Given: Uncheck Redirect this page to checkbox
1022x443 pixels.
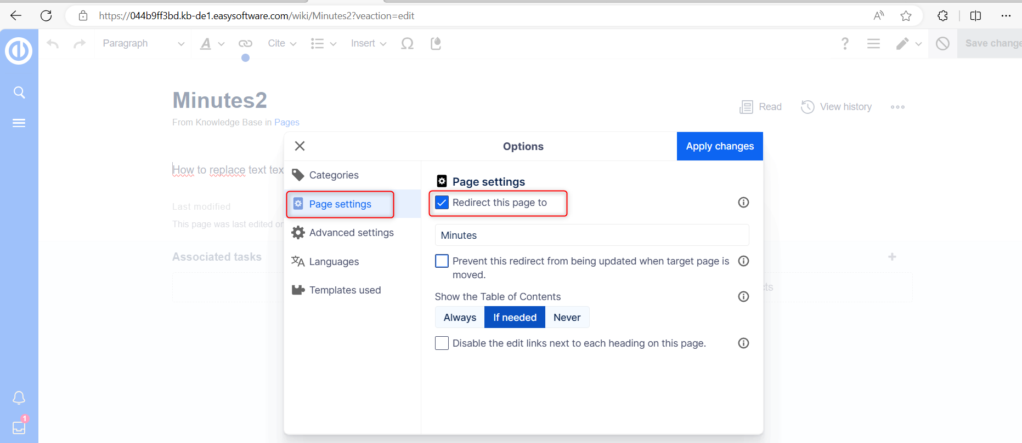Looking at the screenshot, I should coord(442,203).
